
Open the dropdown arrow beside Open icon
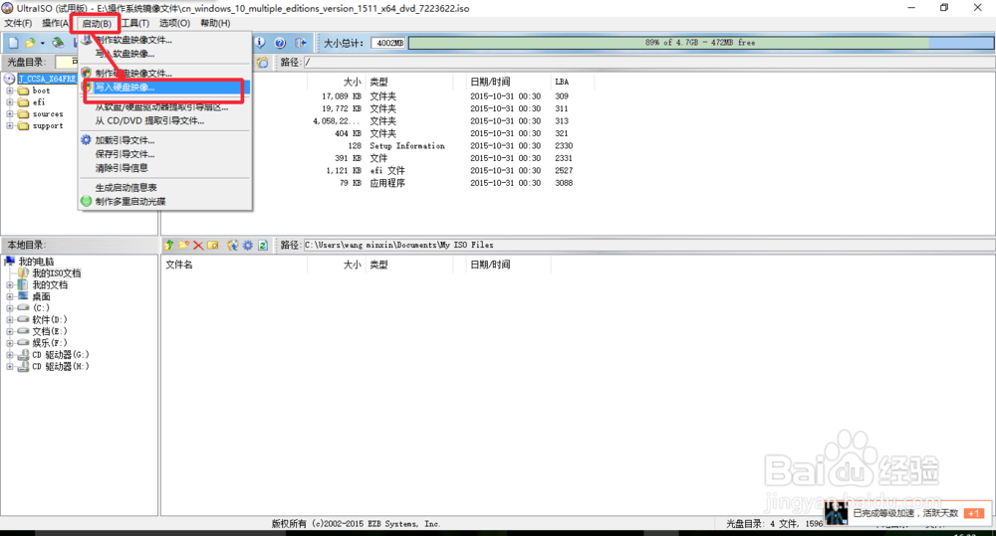pos(43,43)
